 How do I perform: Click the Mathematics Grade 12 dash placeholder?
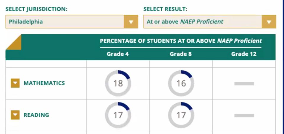click(244, 84)
